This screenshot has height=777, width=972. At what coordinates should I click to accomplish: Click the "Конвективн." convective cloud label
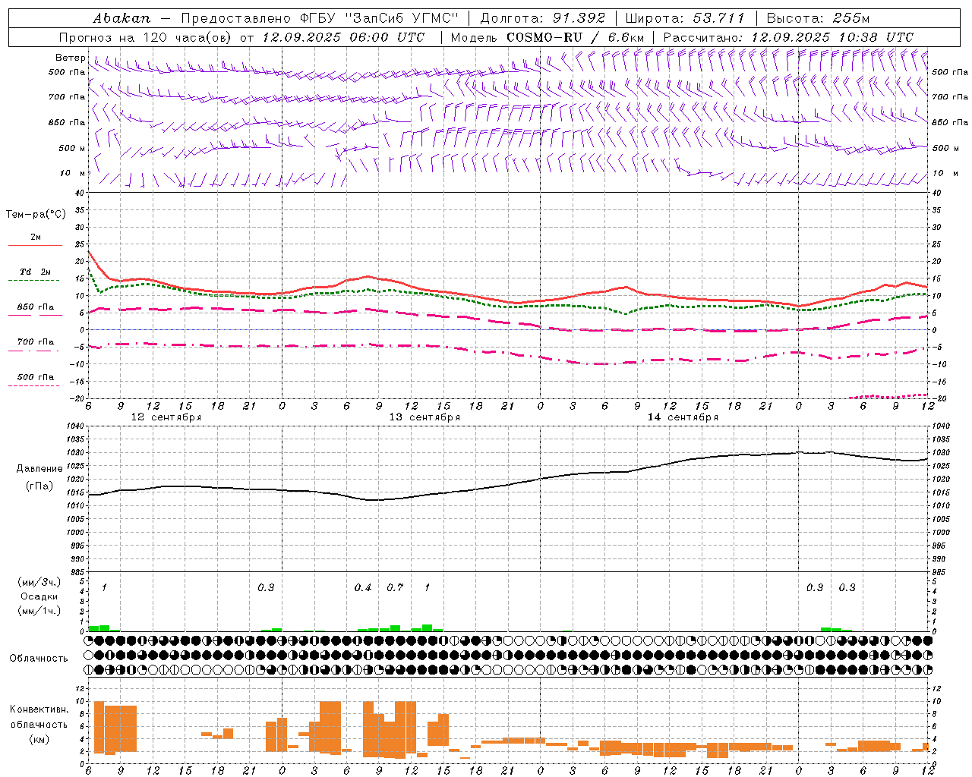pos(39,709)
